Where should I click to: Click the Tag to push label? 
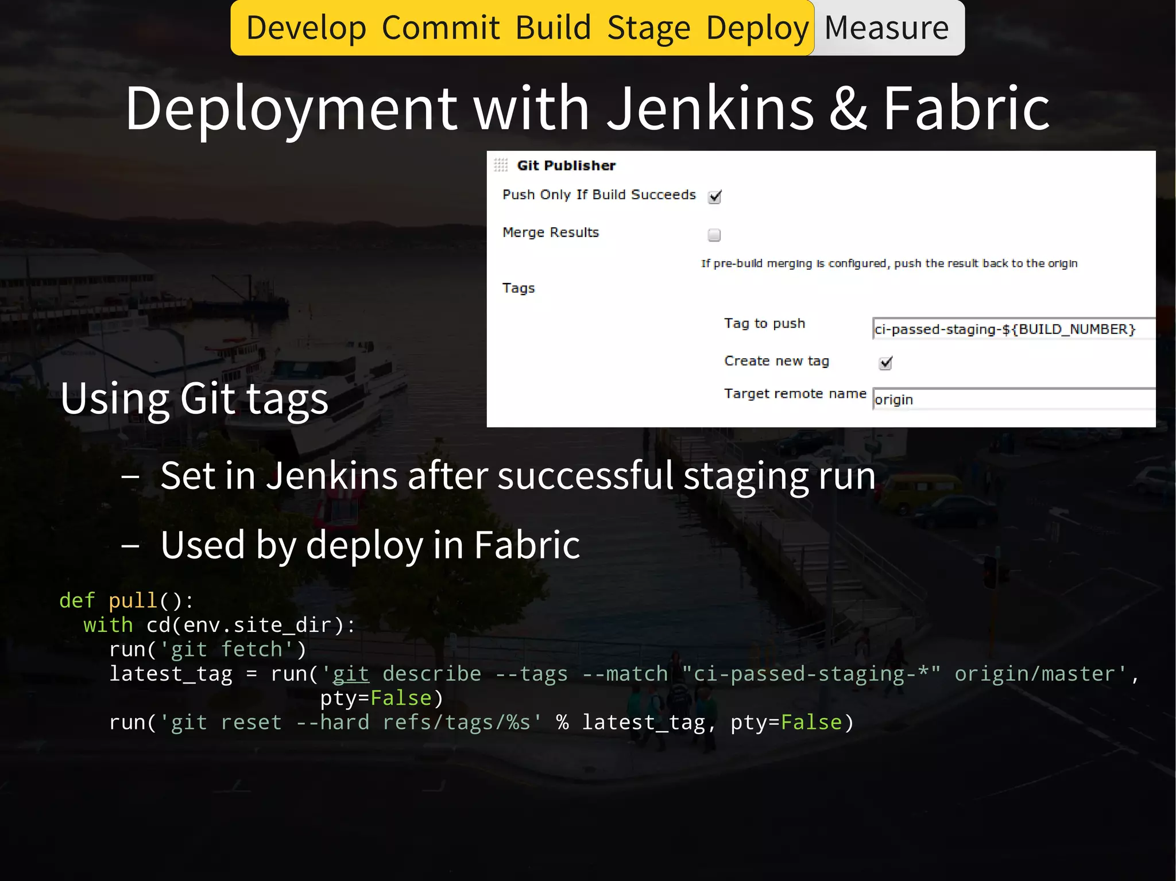[x=764, y=324]
